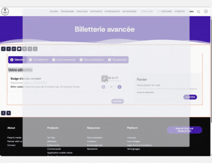Open the Partner with us footer link
Screen dimensions: 212x163
(x=15, y=141)
